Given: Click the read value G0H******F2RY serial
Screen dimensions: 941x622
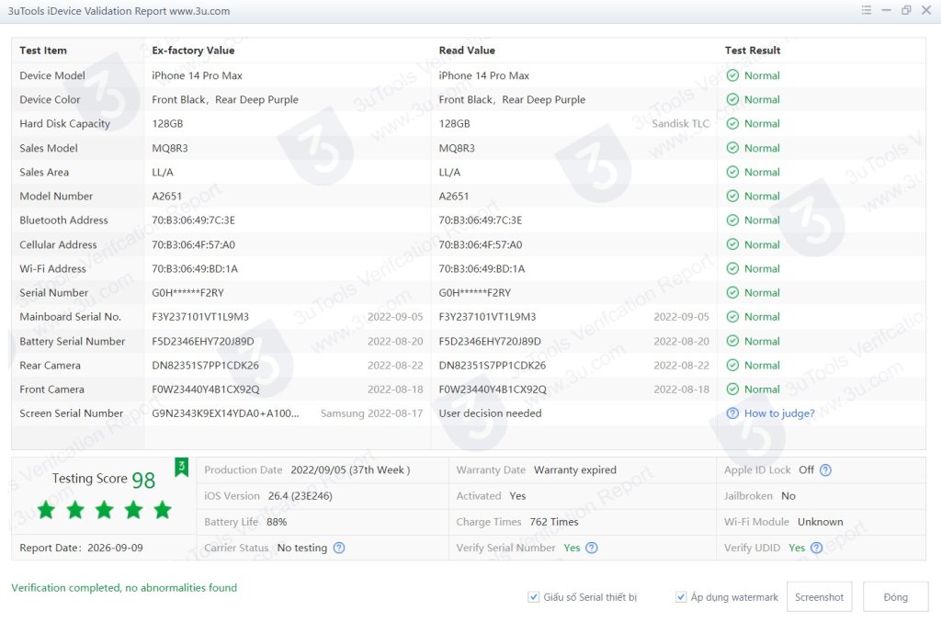Looking at the screenshot, I should point(475,293).
